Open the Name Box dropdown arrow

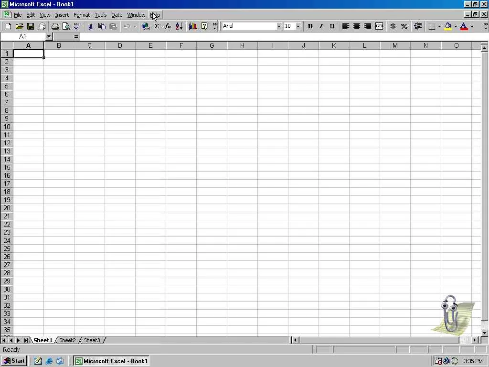49,36
